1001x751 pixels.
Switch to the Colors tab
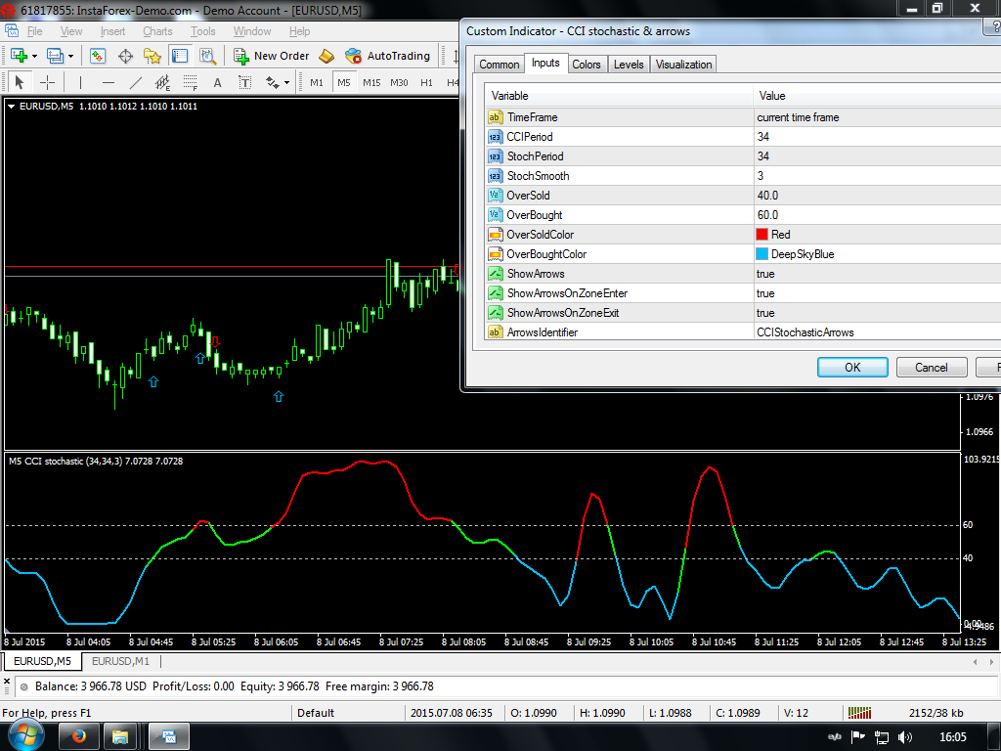point(587,65)
